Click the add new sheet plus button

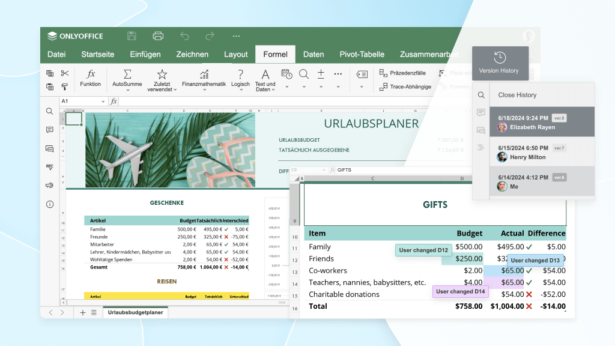[x=83, y=312]
